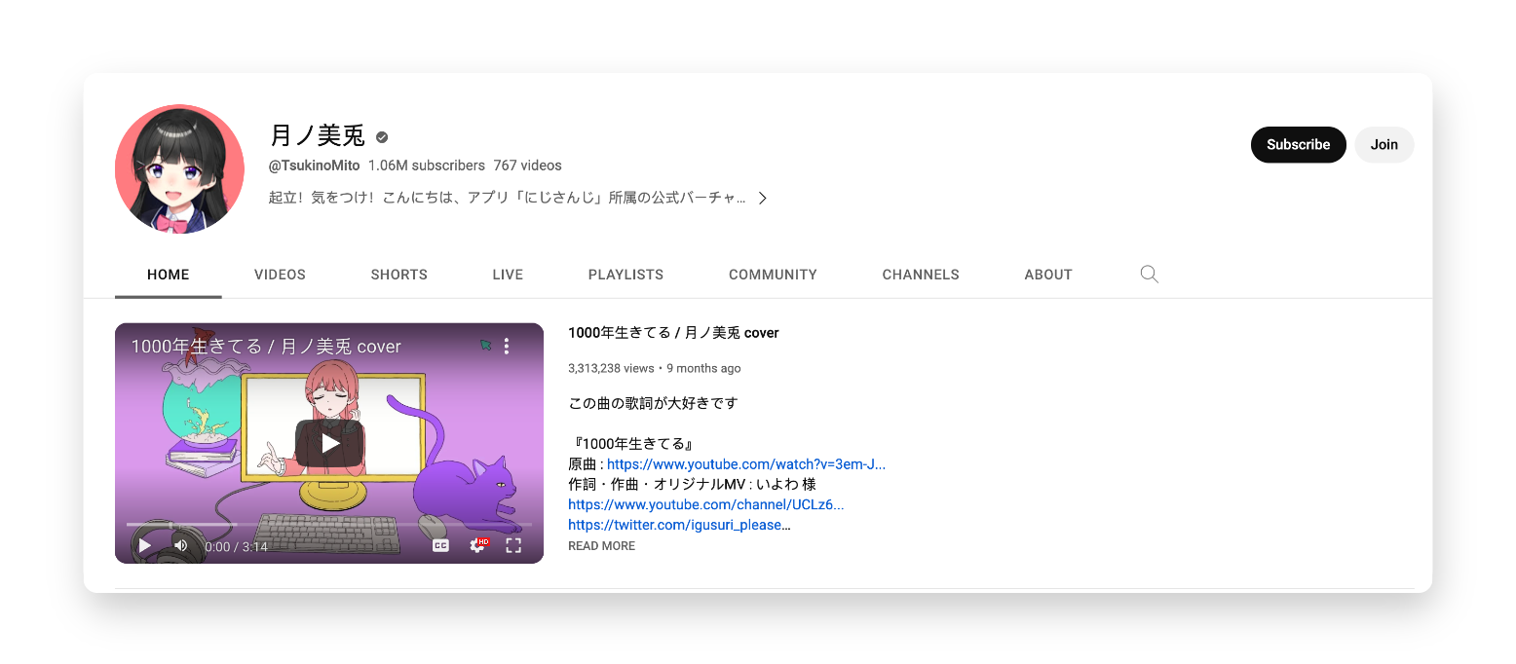Click the Join membership button
This screenshot has width=1516, height=664.
(x=1383, y=144)
